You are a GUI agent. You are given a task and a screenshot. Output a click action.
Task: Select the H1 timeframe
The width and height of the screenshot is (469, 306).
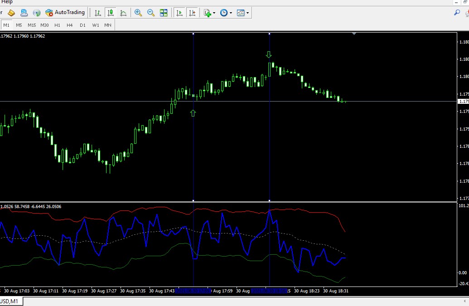point(57,25)
